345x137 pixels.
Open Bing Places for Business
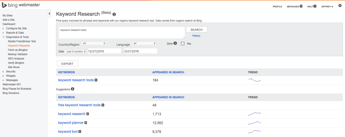(x=17, y=89)
